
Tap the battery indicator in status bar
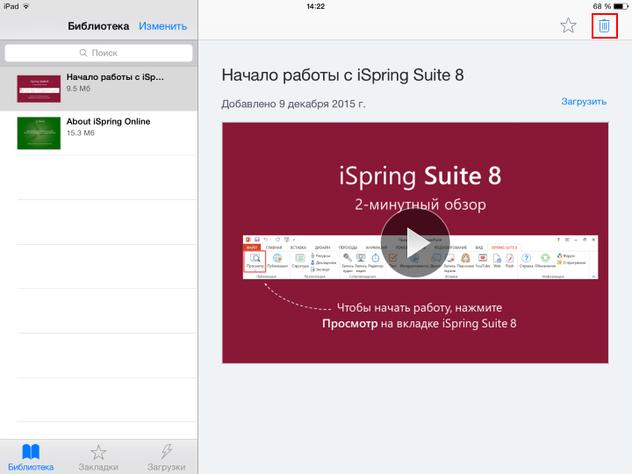coord(621,6)
